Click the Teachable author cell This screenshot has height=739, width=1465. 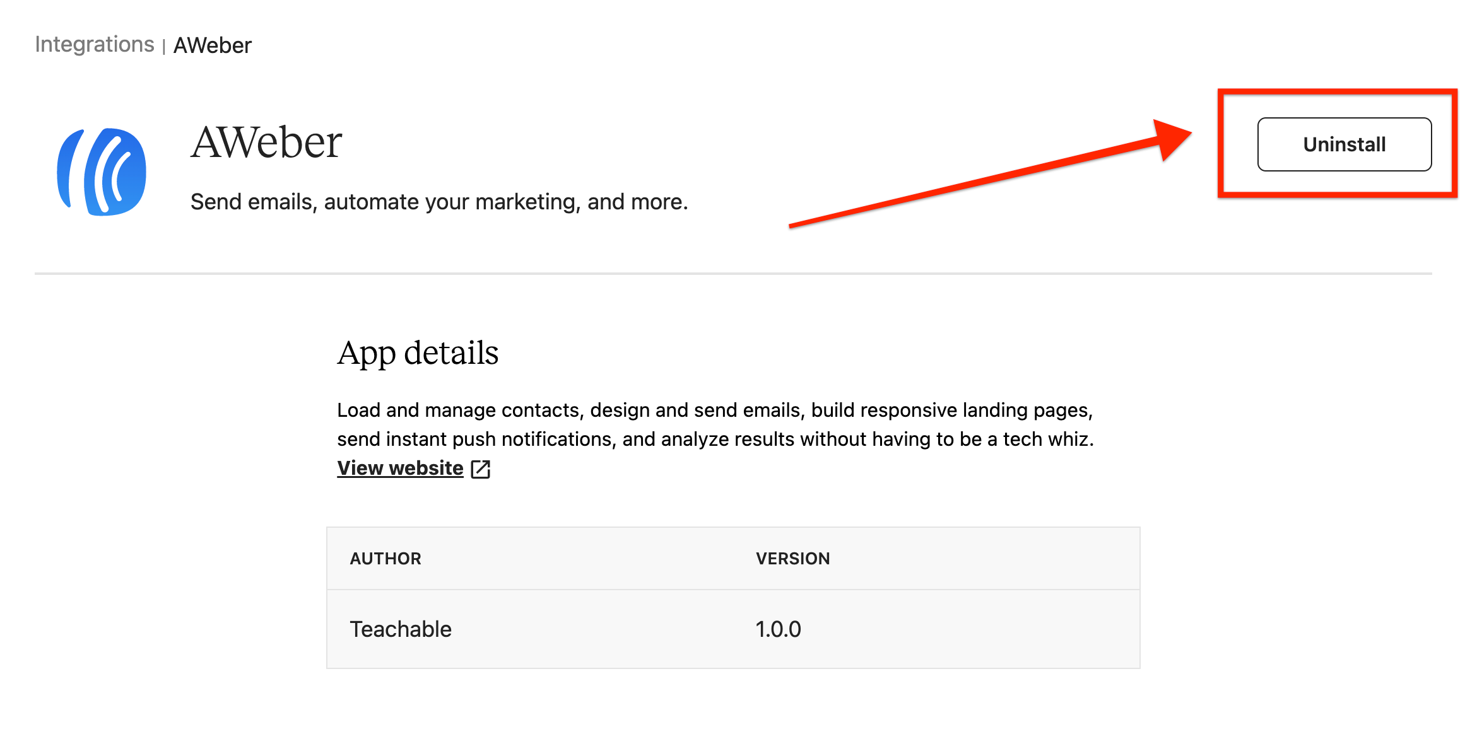pyautogui.click(x=401, y=629)
